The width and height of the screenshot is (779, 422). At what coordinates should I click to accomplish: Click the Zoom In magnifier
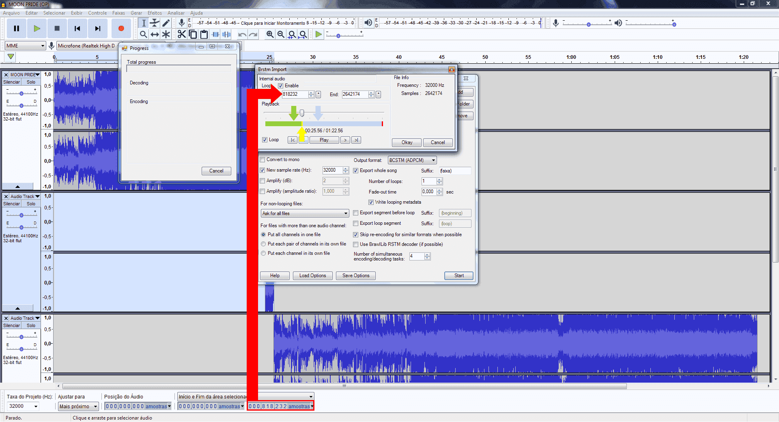[270, 34]
